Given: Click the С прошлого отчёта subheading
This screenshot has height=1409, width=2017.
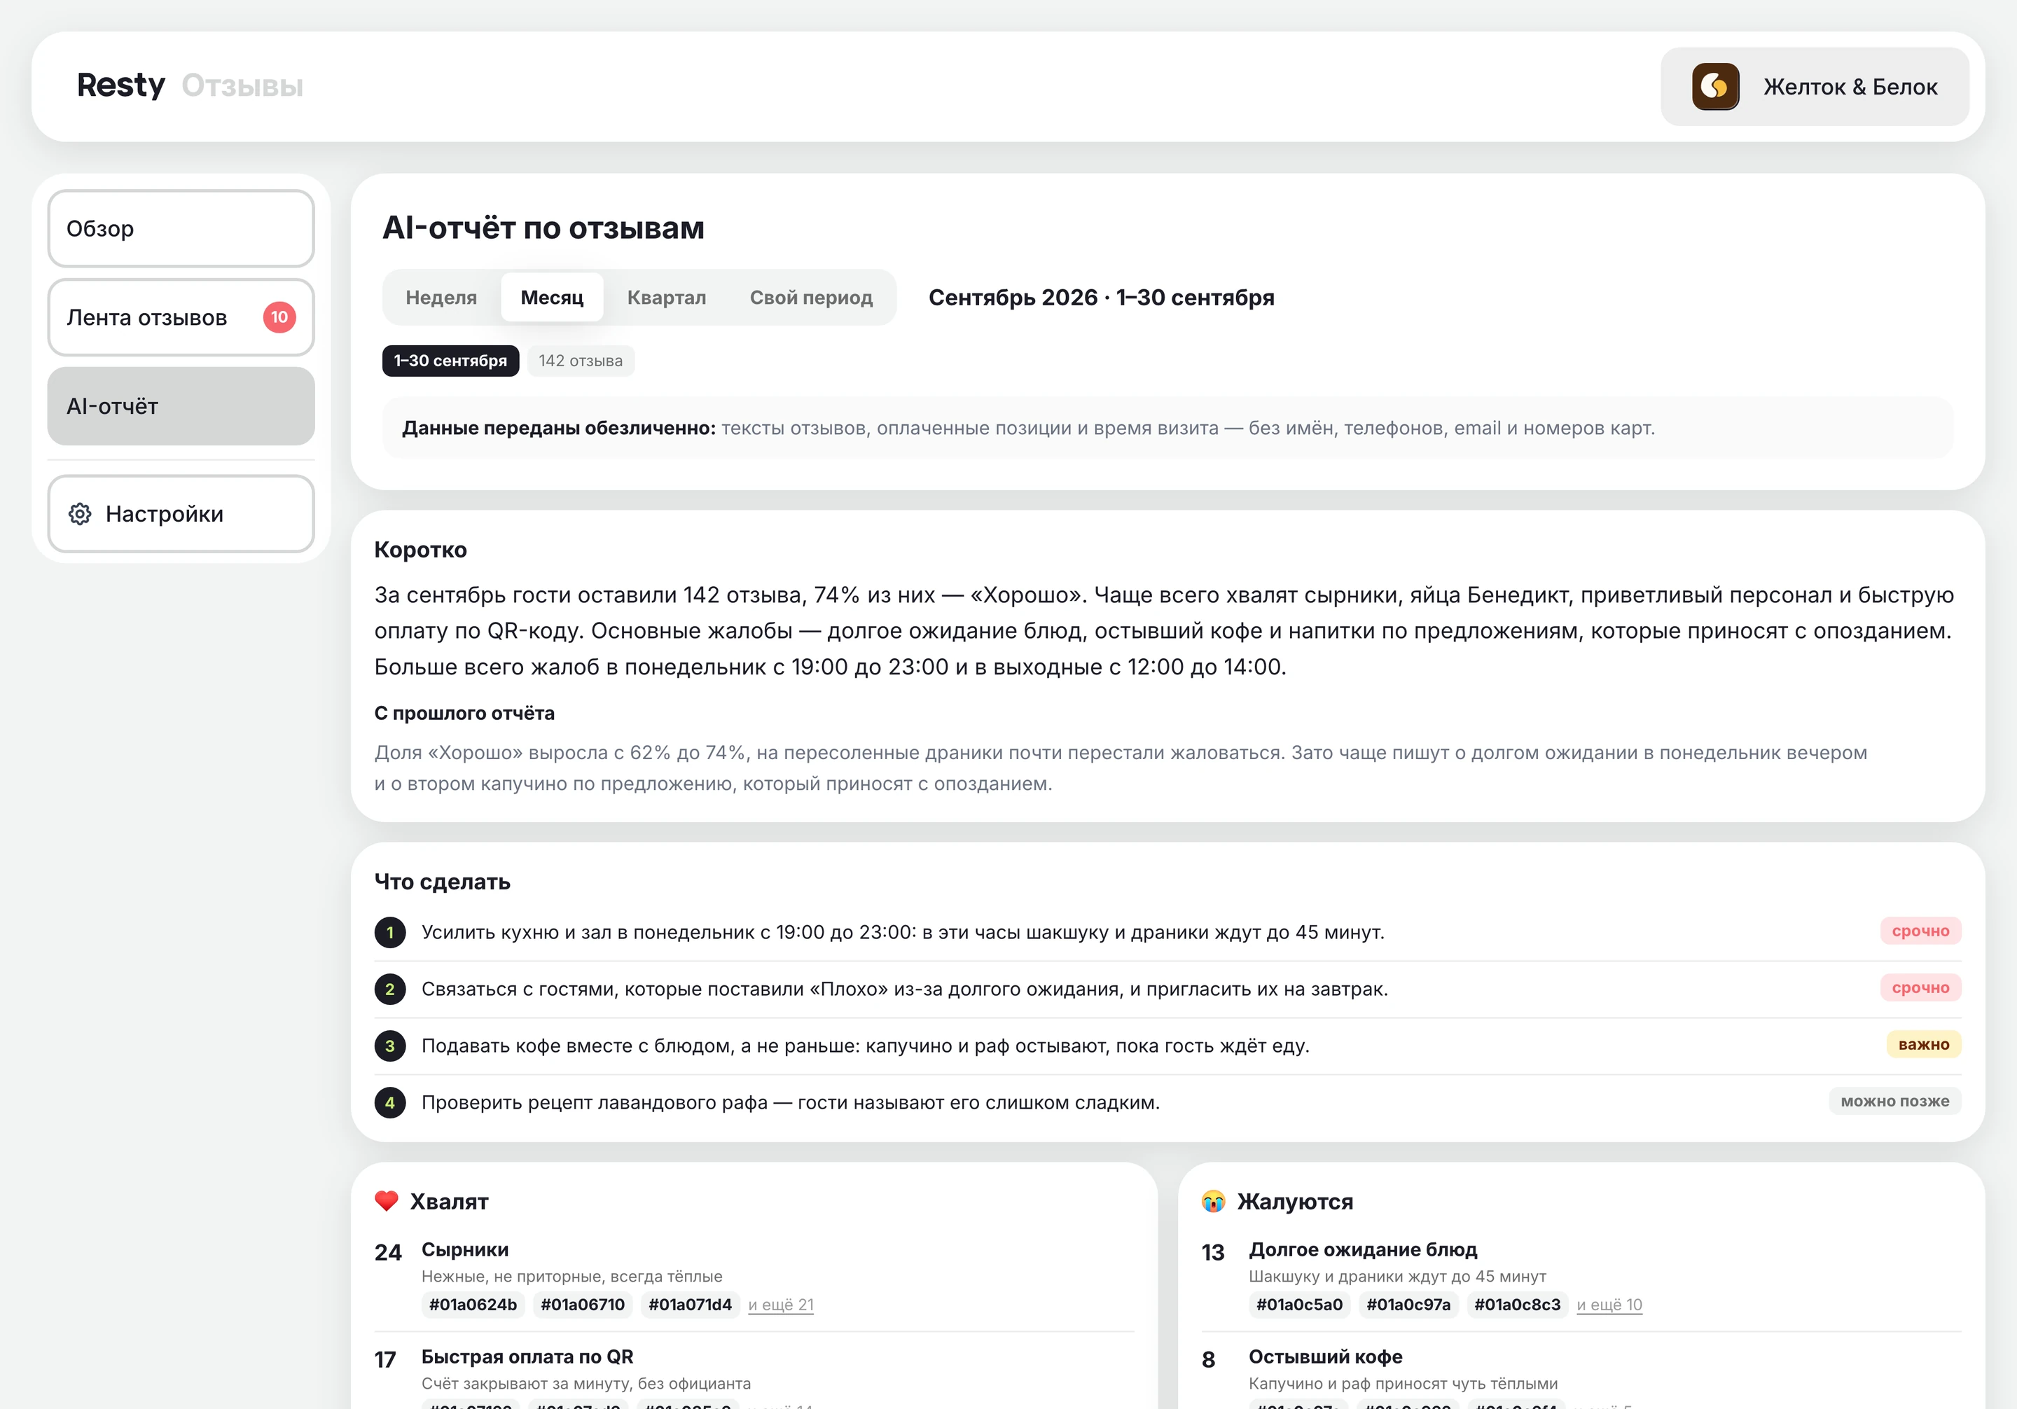Looking at the screenshot, I should [464, 712].
